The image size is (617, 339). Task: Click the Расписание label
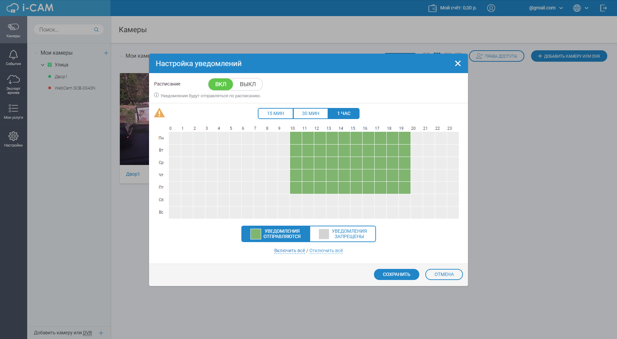167,84
